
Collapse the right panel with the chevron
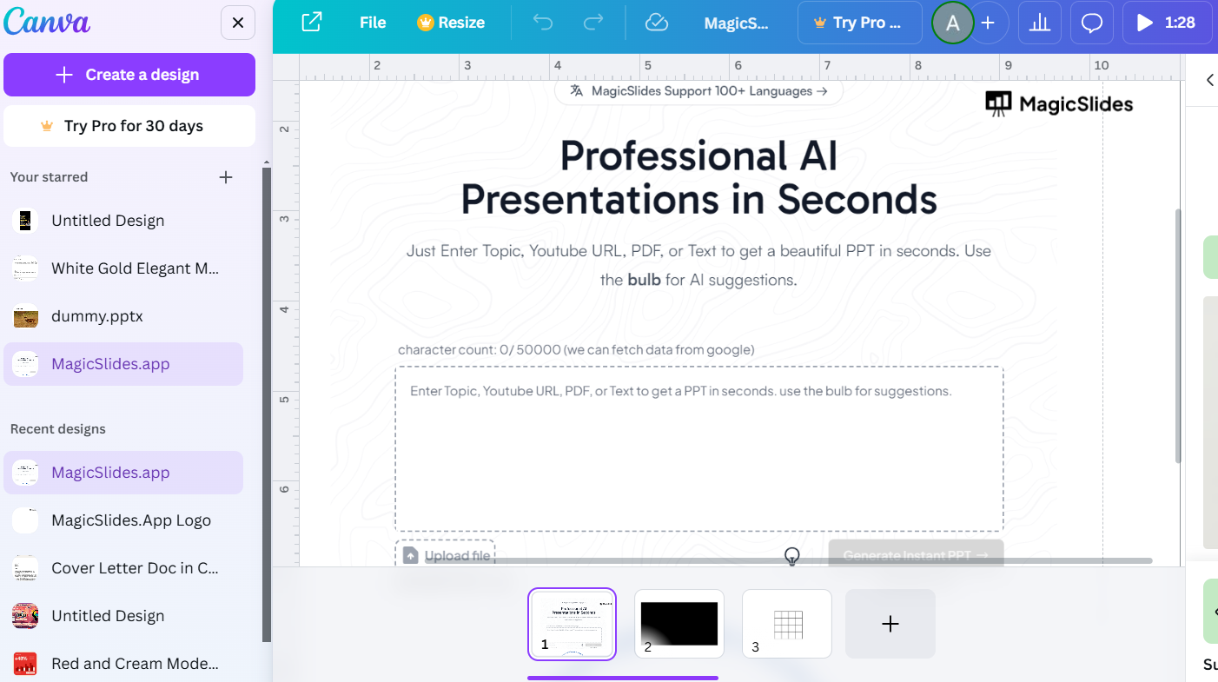1209,80
